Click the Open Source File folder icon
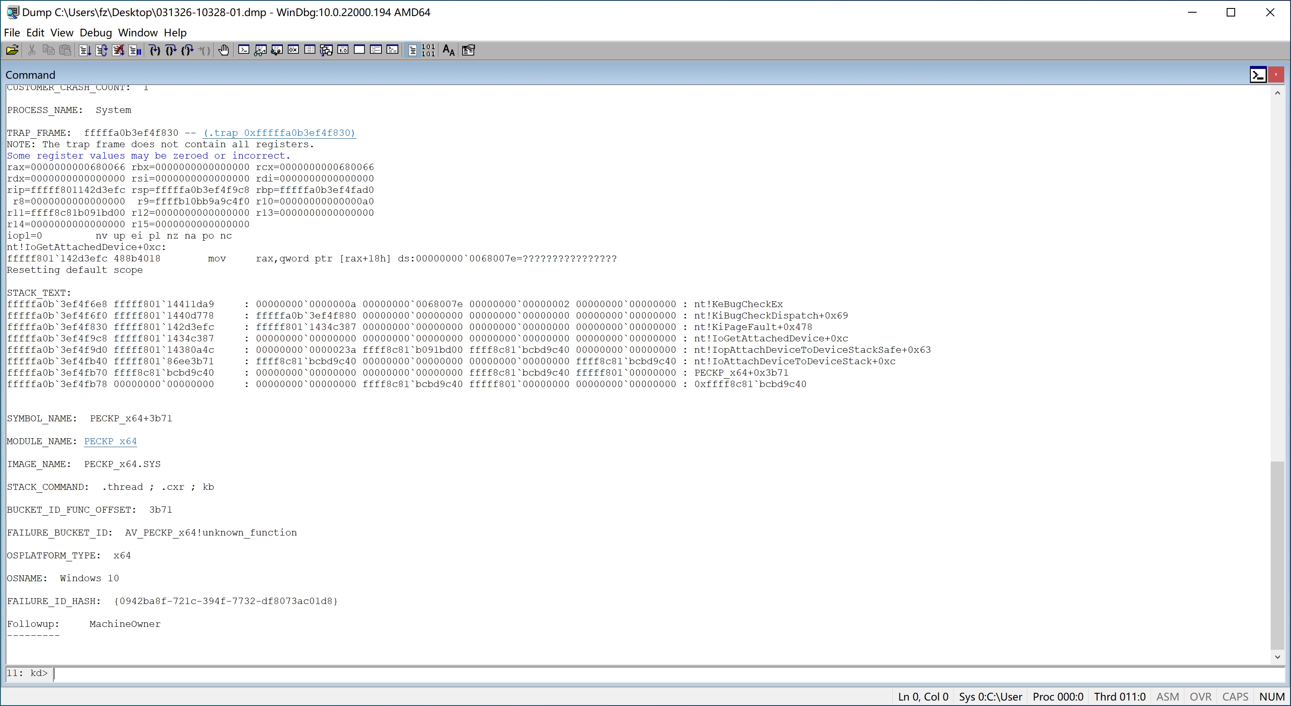This screenshot has height=706, width=1291. [12, 50]
